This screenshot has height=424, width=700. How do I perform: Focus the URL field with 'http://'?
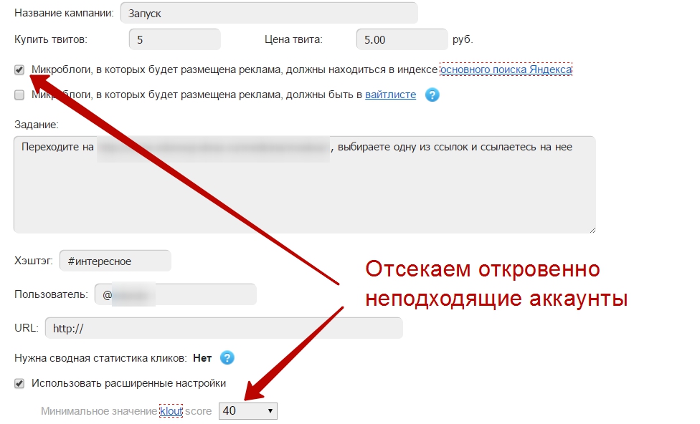point(223,328)
